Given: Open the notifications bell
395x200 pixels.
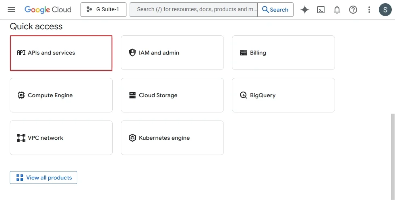Looking at the screenshot, I should [x=337, y=10].
